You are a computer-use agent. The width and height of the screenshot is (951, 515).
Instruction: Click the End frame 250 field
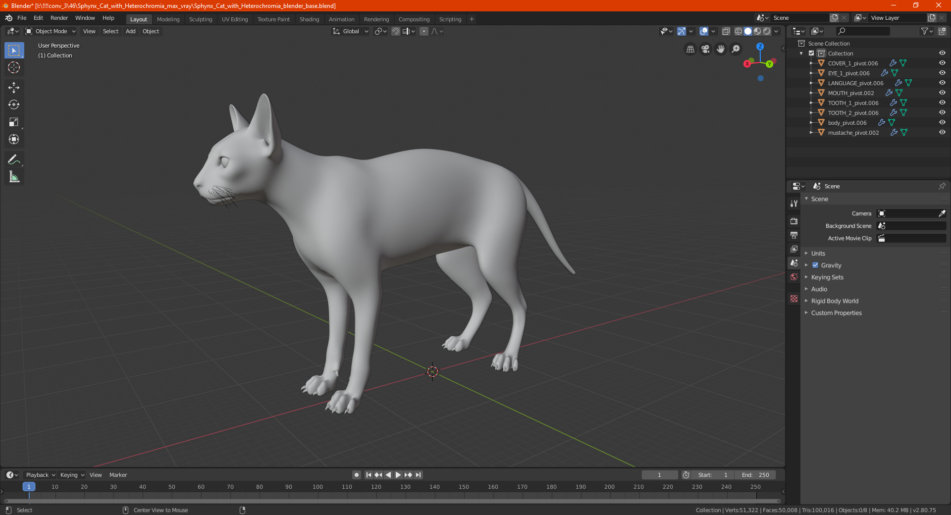click(x=755, y=475)
